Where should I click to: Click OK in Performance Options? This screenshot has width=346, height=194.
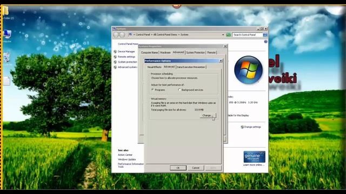coord(178,168)
